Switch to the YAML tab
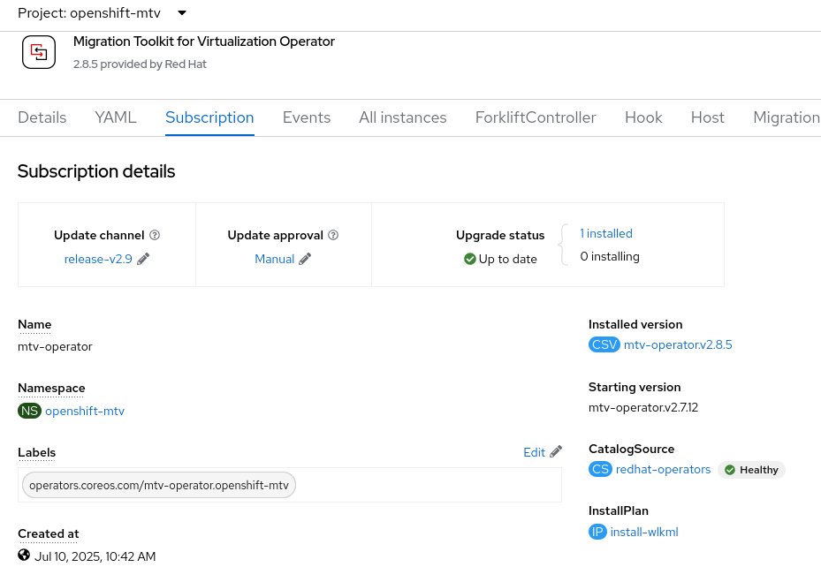 pyautogui.click(x=116, y=117)
